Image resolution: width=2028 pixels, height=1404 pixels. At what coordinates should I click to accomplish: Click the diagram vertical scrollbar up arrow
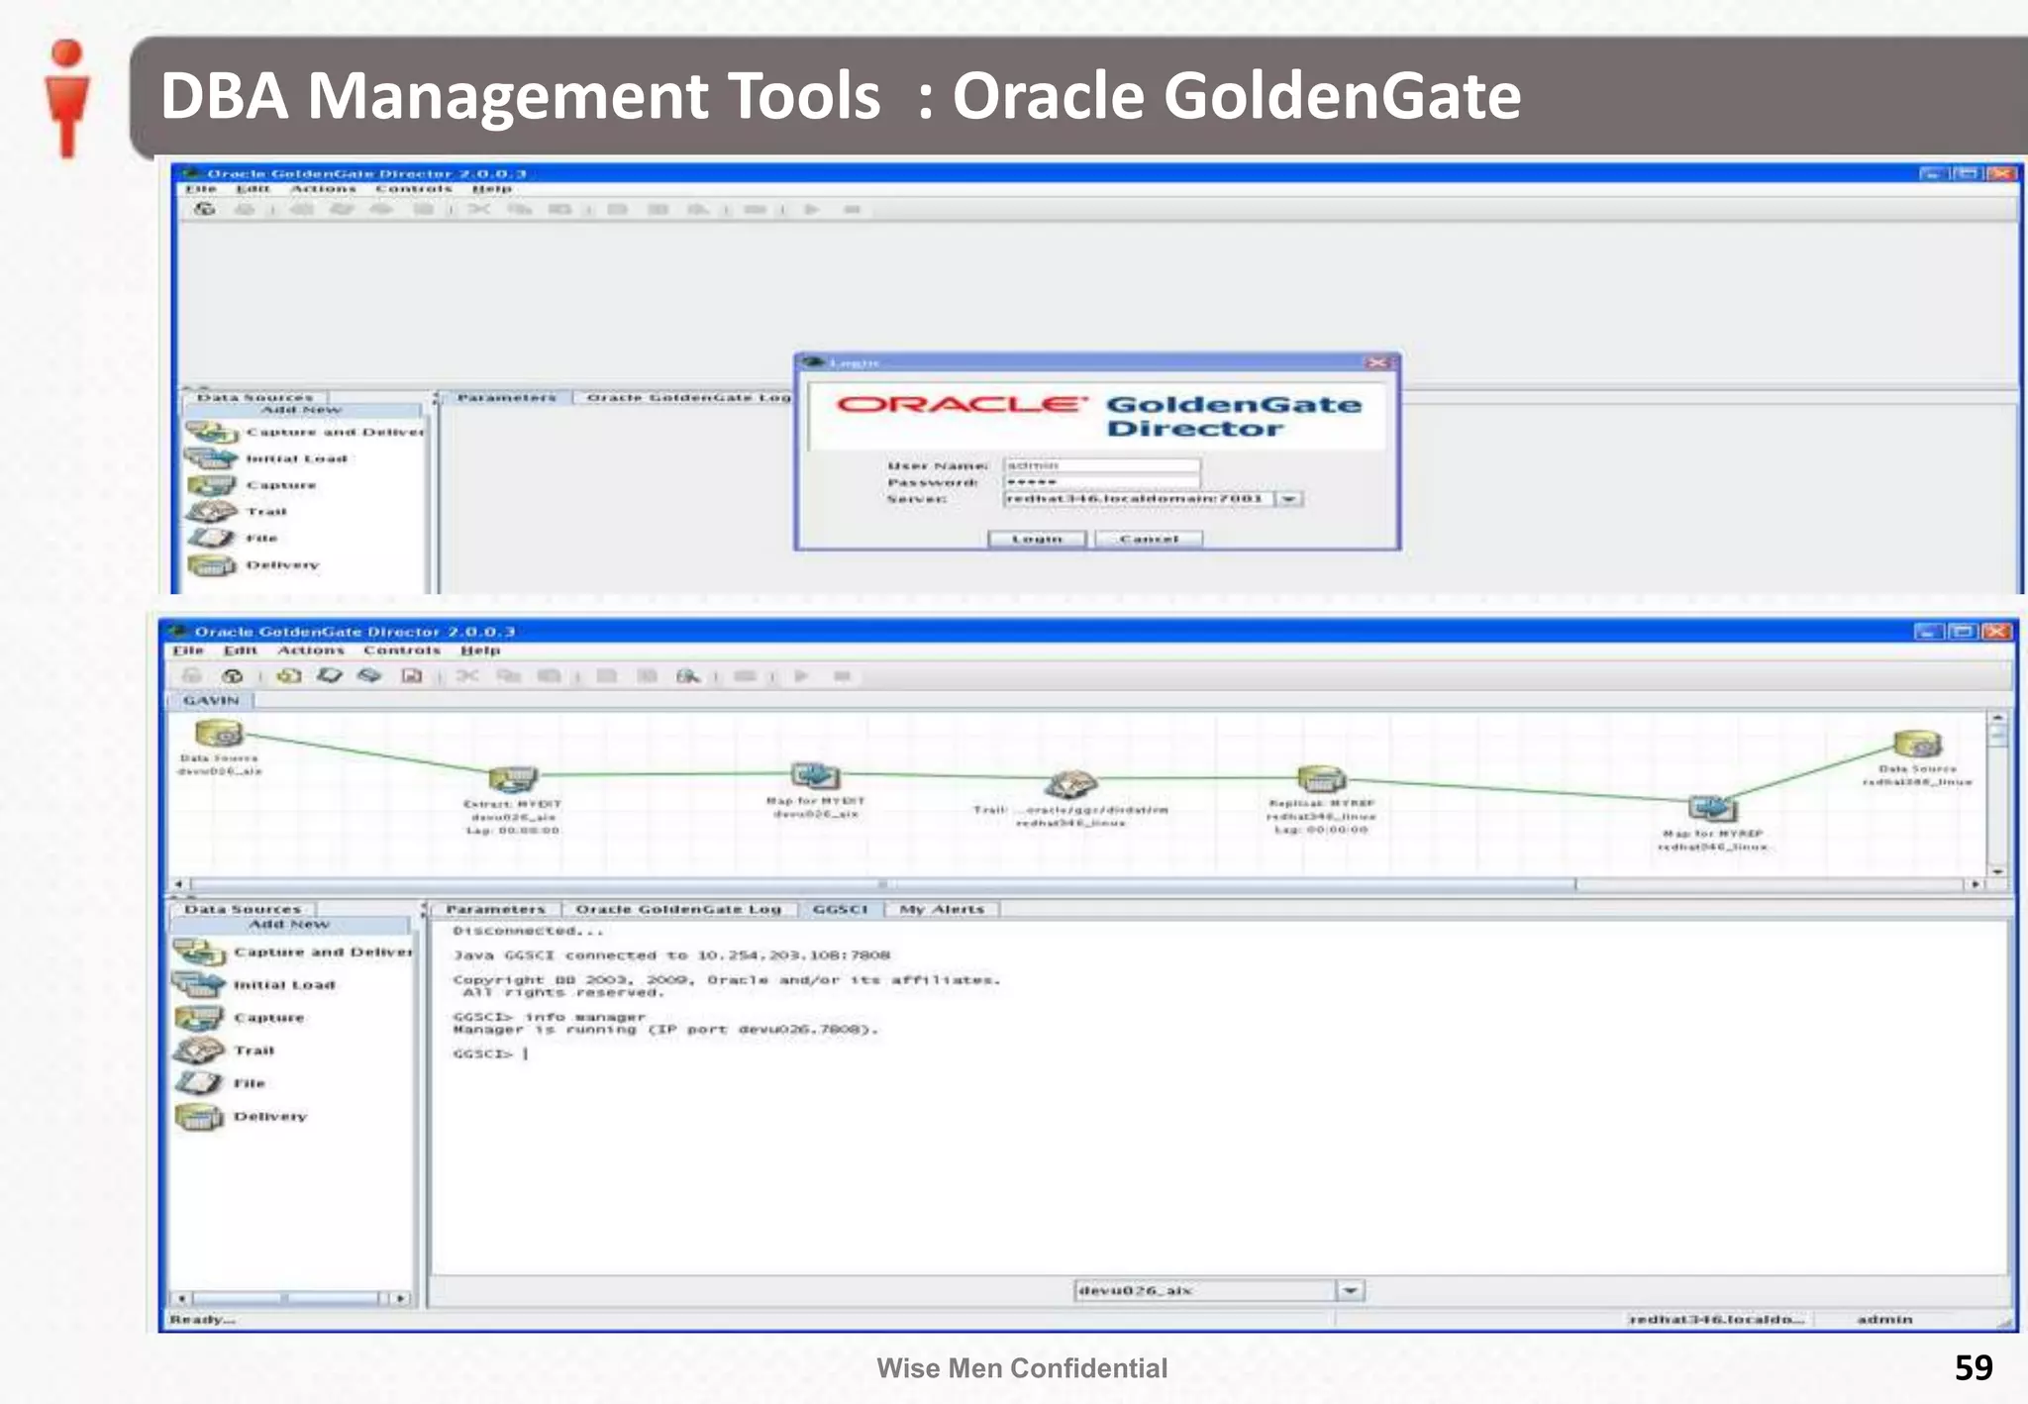point(1997,717)
